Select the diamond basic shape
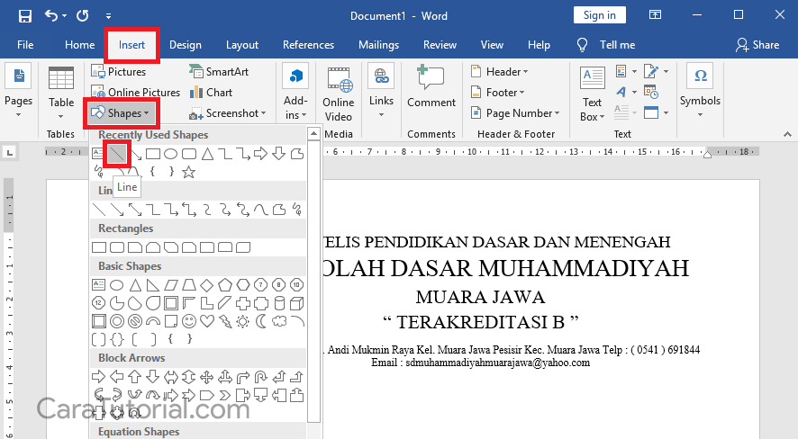The image size is (798, 439). click(x=206, y=285)
